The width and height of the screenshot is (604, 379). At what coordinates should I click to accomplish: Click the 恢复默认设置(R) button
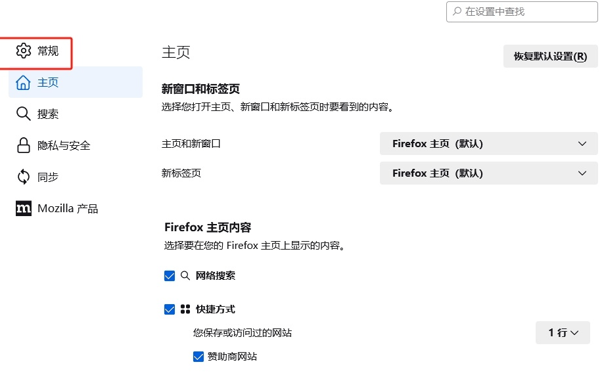pyautogui.click(x=550, y=56)
